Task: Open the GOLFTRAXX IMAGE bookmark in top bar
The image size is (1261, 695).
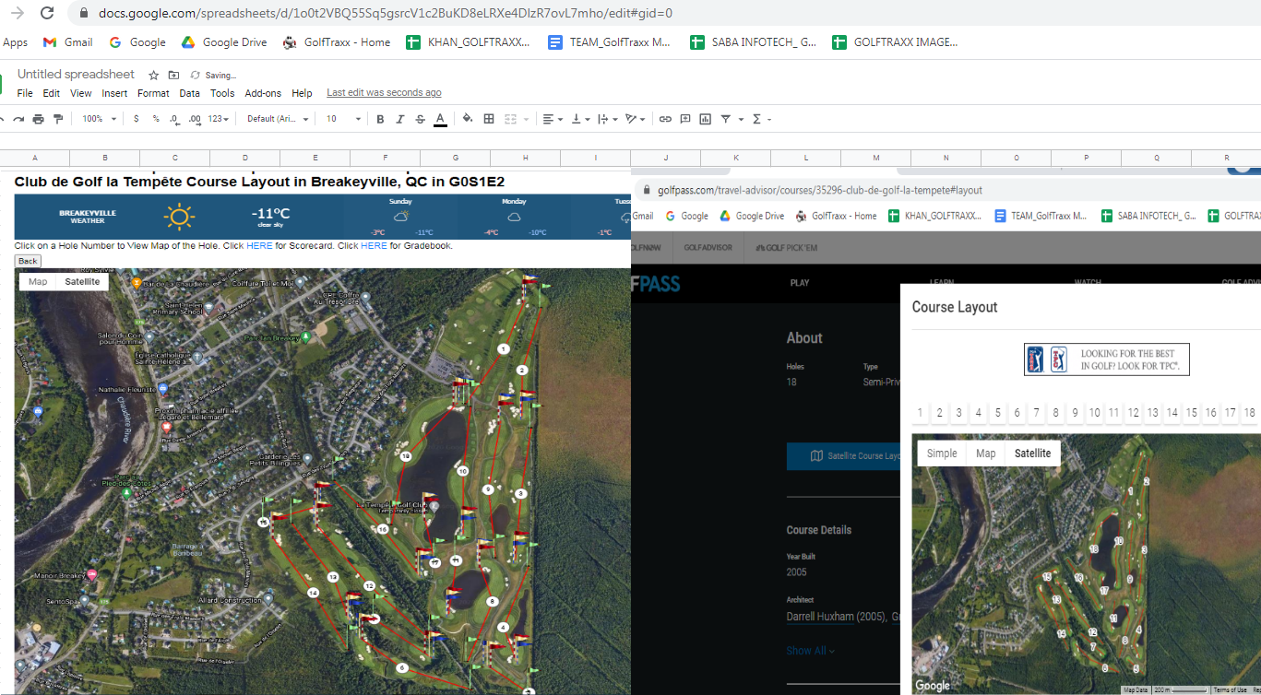Action: pos(895,42)
